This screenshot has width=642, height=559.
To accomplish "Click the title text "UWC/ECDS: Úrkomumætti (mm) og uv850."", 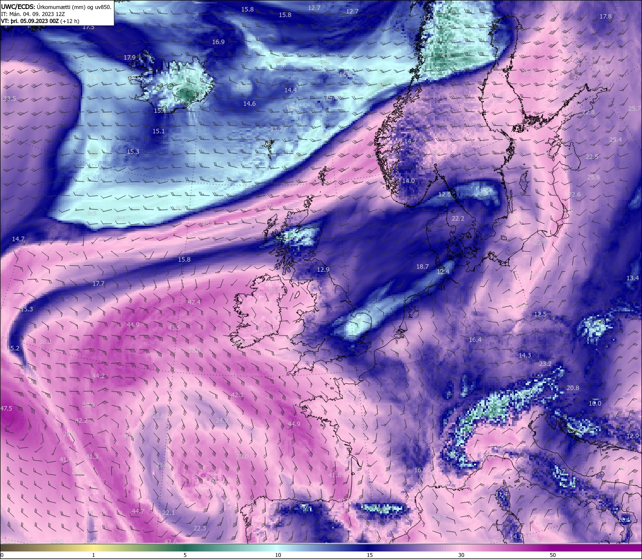I will 56,7.
